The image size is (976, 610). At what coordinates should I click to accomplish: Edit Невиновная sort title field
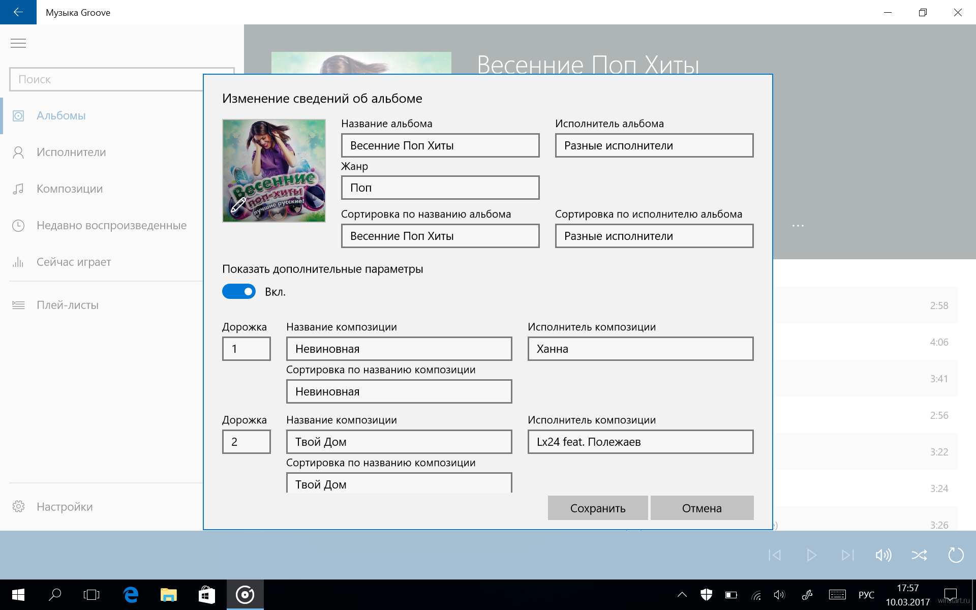point(399,391)
